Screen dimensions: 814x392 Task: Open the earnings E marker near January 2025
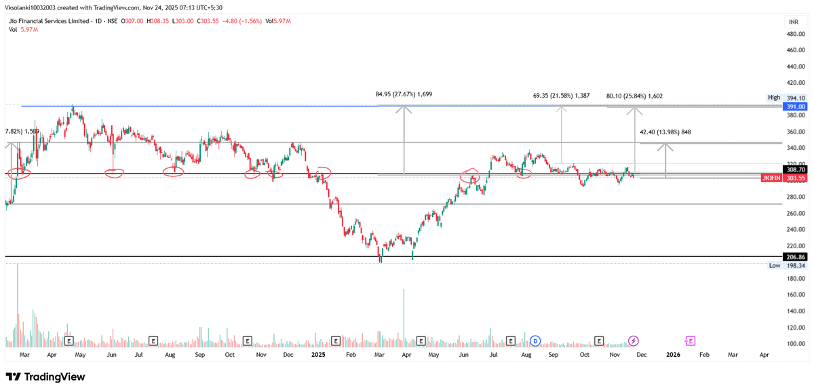(x=335, y=340)
